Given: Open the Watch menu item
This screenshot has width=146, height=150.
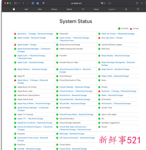Looking at the screenshot, I should [x=69, y=9].
